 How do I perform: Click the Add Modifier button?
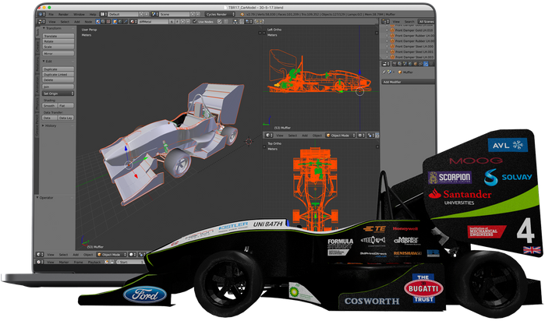pos(408,82)
